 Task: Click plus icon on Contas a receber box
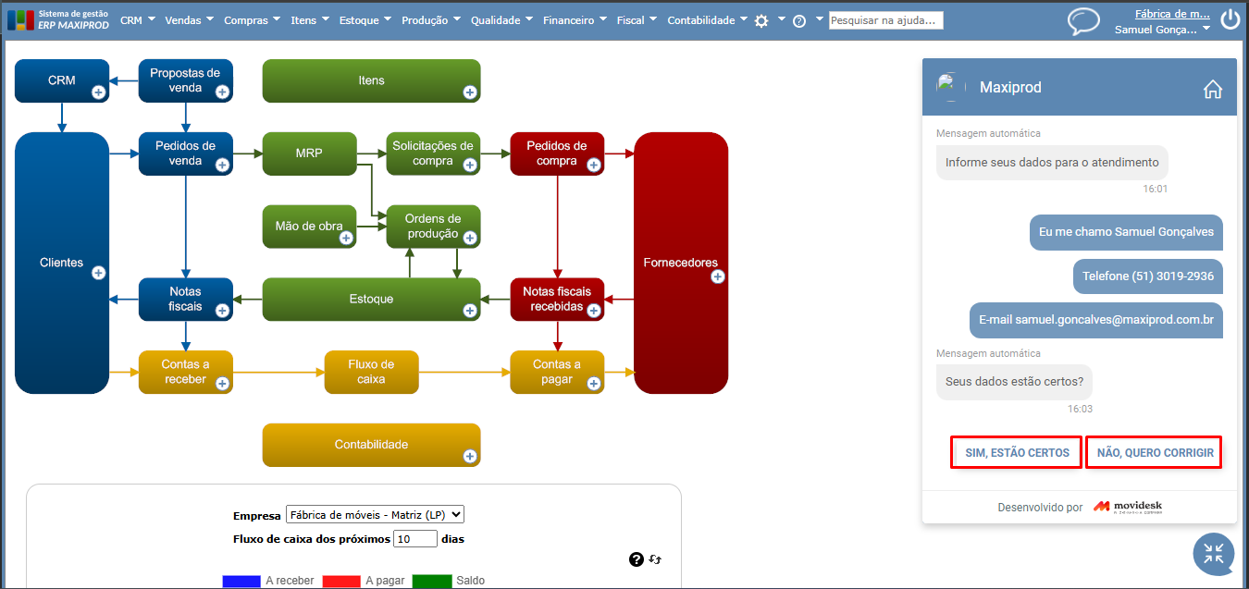222,383
